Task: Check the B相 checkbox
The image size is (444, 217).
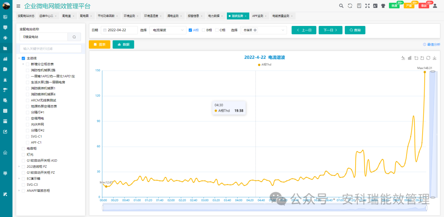Action: (203, 30)
